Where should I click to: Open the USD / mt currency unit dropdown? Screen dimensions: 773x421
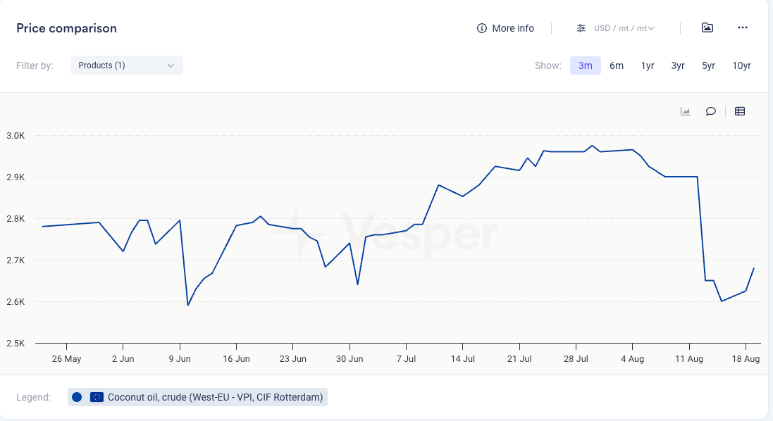pos(624,28)
